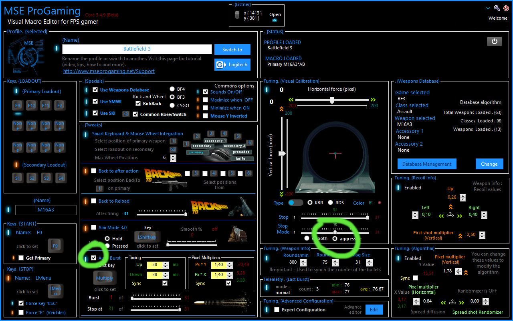Click the Open listener toggle arrow
The image size is (513, 321).
pyautogui.click(x=275, y=20)
